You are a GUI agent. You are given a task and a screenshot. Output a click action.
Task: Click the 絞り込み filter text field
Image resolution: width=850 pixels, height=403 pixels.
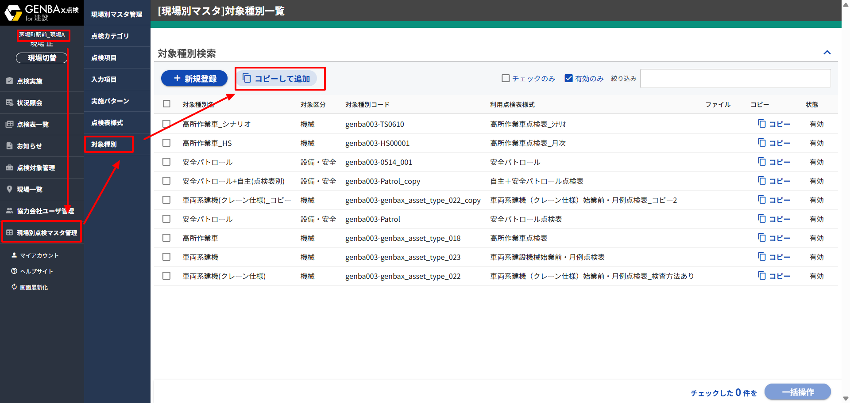point(735,79)
